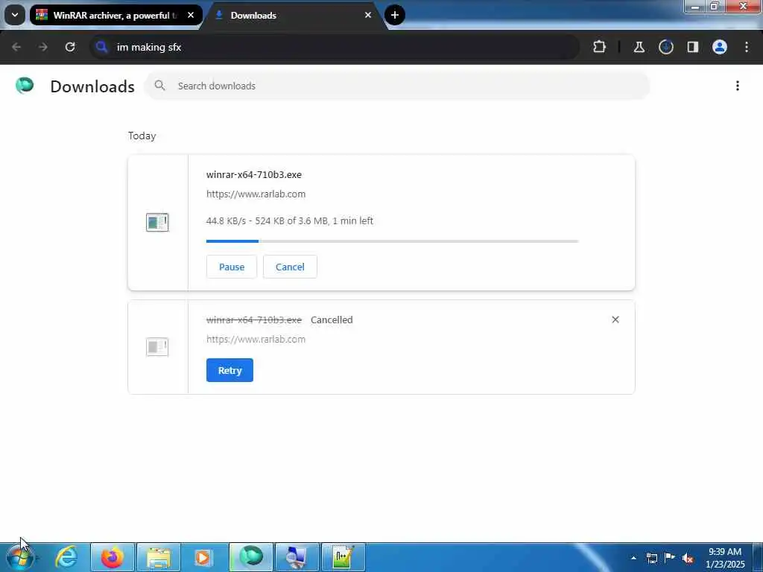Cancel the active winrar download
The width and height of the screenshot is (763, 572).
coord(290,267)
